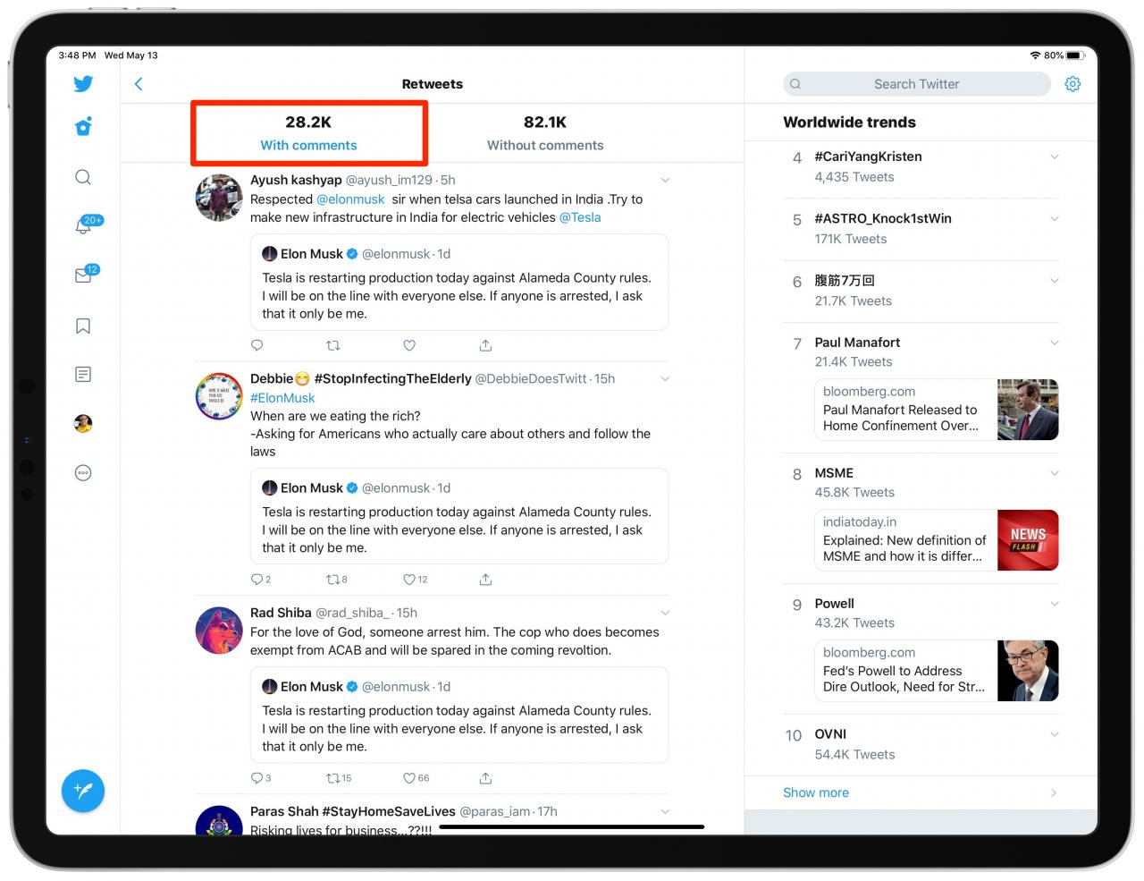Image resolution: width=1144 pixels, height=881 pixels.
Task: Expand options for Debbie's tweet
Action: (665, 379)
